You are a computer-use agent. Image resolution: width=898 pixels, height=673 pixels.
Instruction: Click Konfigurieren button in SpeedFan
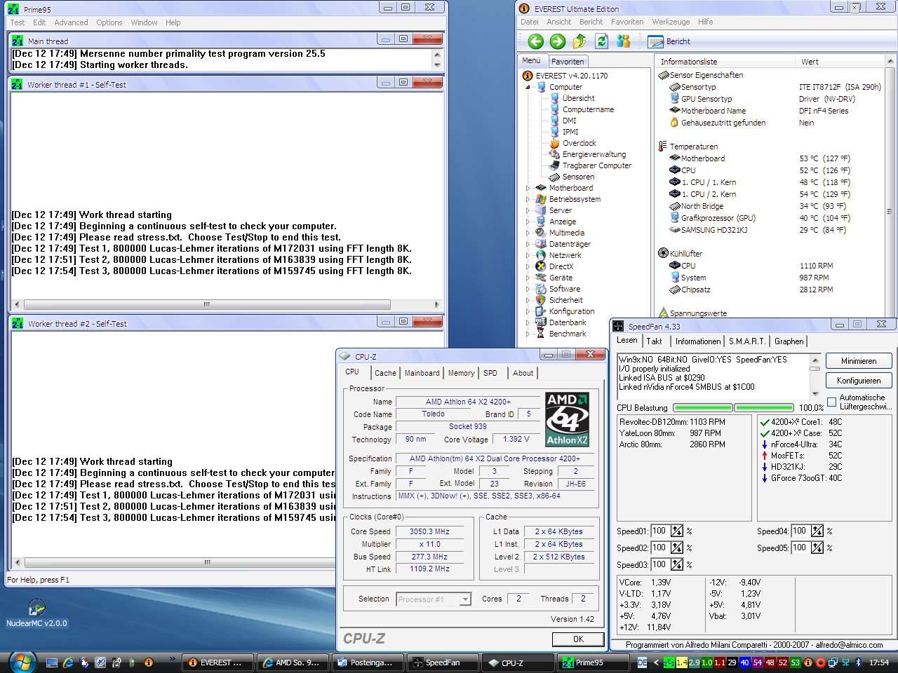(859, 381)
